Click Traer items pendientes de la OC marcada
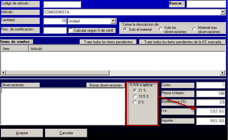 [x=183, y=42]
